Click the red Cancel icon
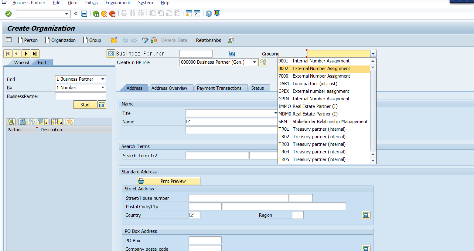 pyautogui.click(x=112, y=14)
